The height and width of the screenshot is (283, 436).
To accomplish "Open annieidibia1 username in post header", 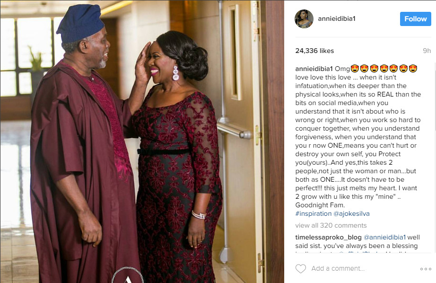I will [x=337, y=18].
